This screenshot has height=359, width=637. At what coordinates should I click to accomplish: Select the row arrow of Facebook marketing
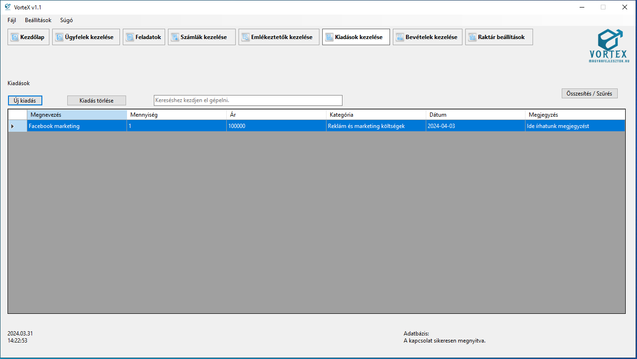(x=13, y=126)
